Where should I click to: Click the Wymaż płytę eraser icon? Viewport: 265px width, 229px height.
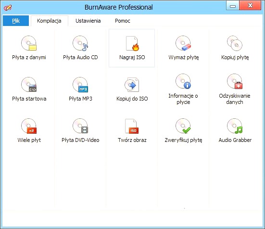183,43
